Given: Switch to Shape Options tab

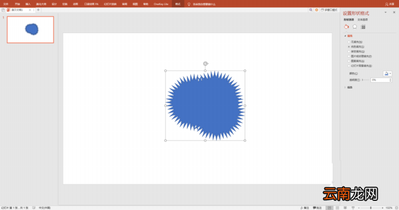Looking at the screenshot, I should pos(349,19).
